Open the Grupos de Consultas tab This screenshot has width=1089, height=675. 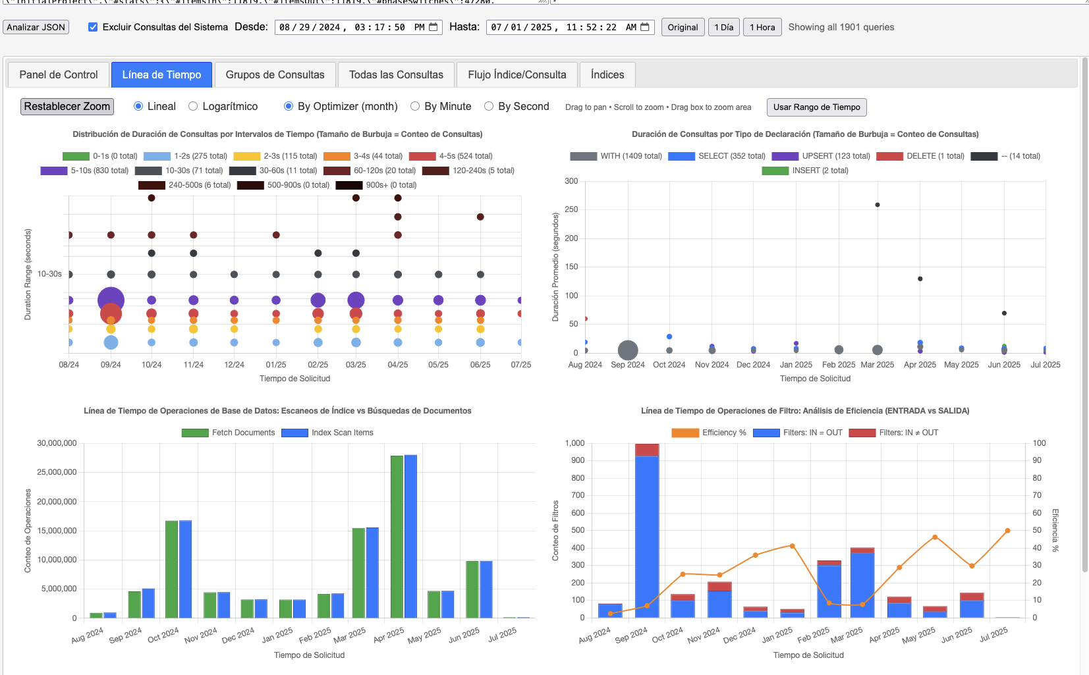point(275,74)
